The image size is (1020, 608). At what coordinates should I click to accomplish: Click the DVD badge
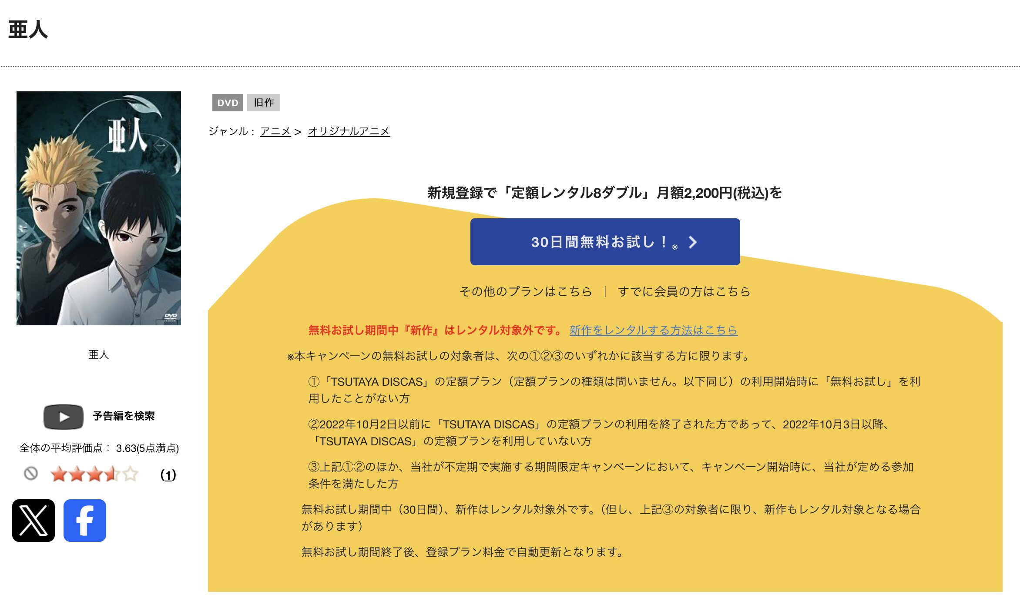(x=228, y=103)
